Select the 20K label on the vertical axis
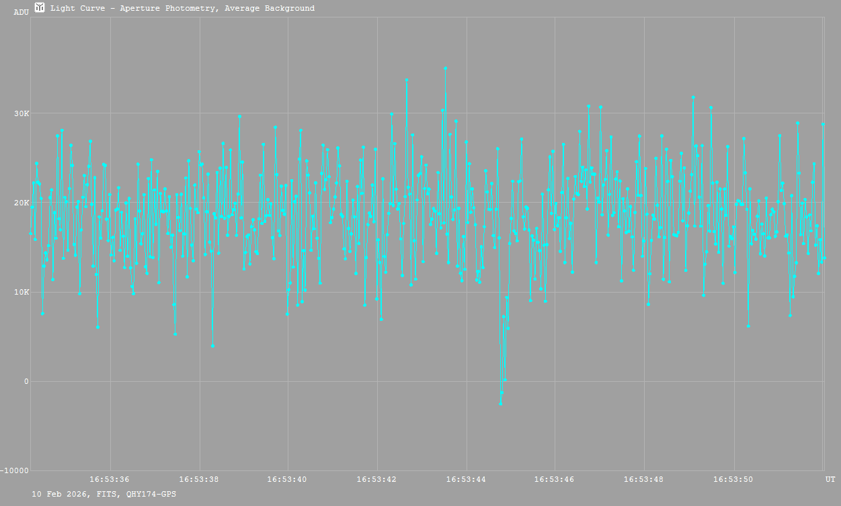Image resolution: width=841 pixels, height=506 pixels. click(x=22, y=203)
